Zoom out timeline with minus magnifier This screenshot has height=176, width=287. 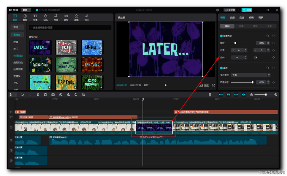tap(251, 95)
